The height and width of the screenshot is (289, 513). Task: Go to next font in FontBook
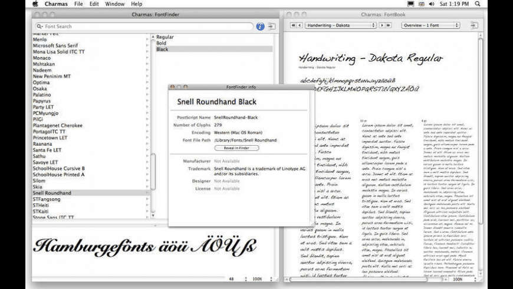(x=382, y=25)
